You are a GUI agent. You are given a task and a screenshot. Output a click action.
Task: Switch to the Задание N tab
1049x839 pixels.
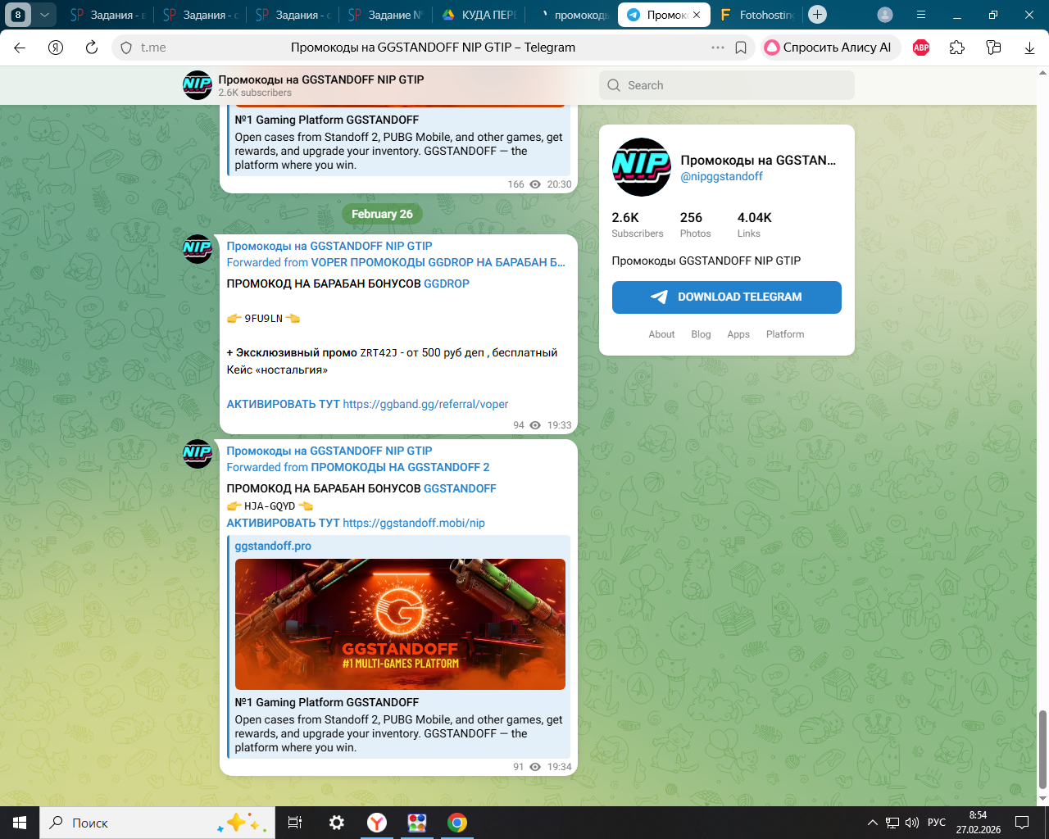click(388, 15)
